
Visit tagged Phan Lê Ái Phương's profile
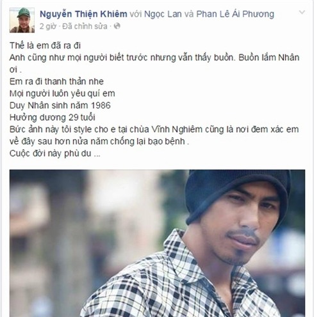point(235,14)
